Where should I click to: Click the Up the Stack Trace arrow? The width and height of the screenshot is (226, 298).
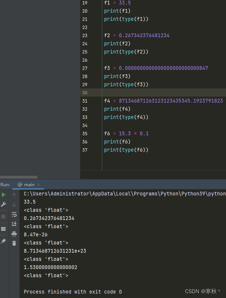point(14,195)
